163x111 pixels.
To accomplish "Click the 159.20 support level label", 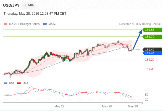I will point(150,60).
